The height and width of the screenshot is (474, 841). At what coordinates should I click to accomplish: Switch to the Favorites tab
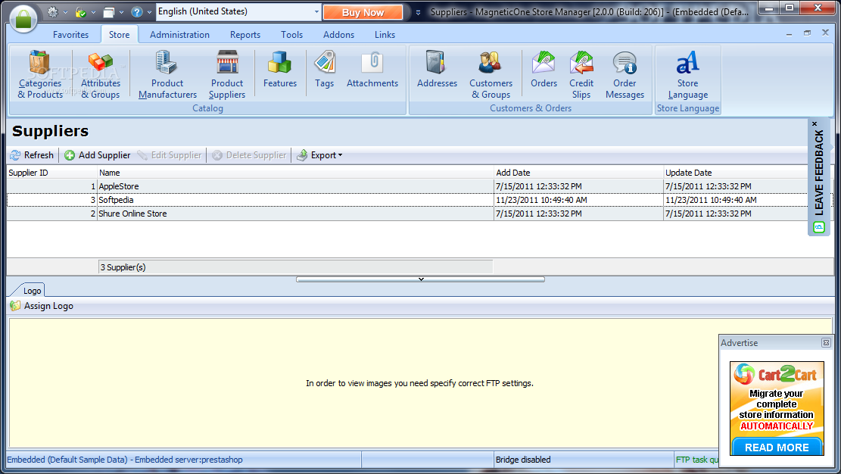point(71,34)
